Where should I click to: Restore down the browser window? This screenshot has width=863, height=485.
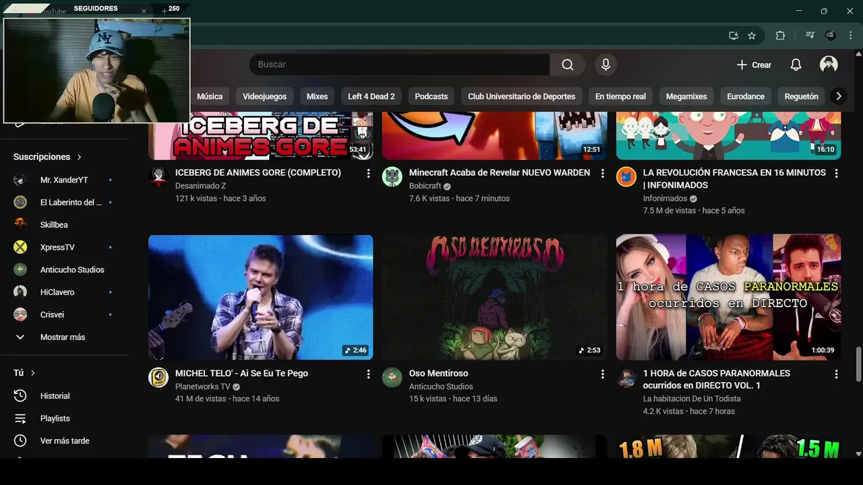tap(824, 11)
